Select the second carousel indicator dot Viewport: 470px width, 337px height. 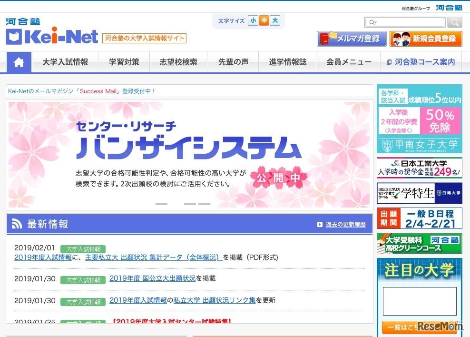[190, 203]
